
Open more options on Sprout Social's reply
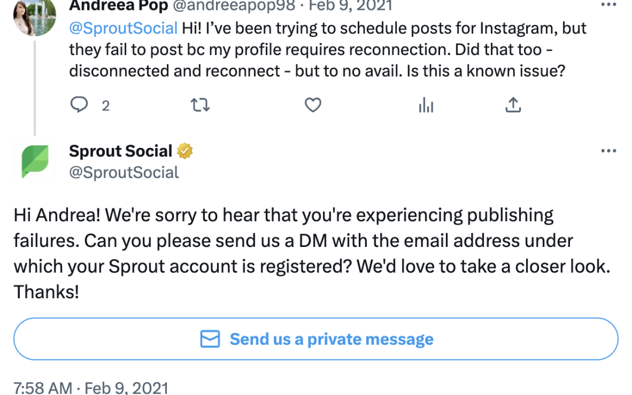609,151
